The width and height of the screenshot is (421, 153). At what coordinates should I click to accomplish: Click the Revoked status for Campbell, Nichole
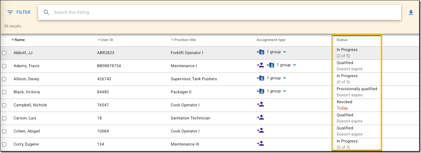click(344, 102)
